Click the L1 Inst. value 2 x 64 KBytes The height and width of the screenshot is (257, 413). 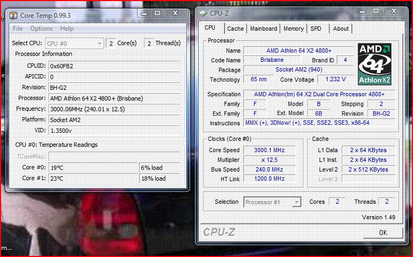(x=368, y=160)
